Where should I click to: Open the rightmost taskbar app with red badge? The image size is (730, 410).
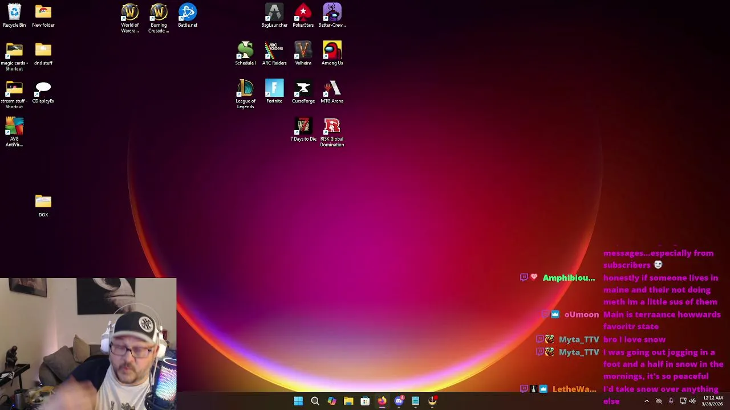tap(433, 401)
